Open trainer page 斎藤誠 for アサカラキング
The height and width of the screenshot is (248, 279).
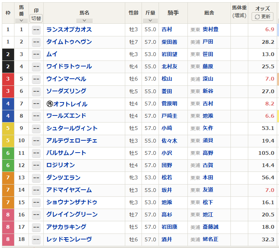pyautogui.click(x=210, y=227)
